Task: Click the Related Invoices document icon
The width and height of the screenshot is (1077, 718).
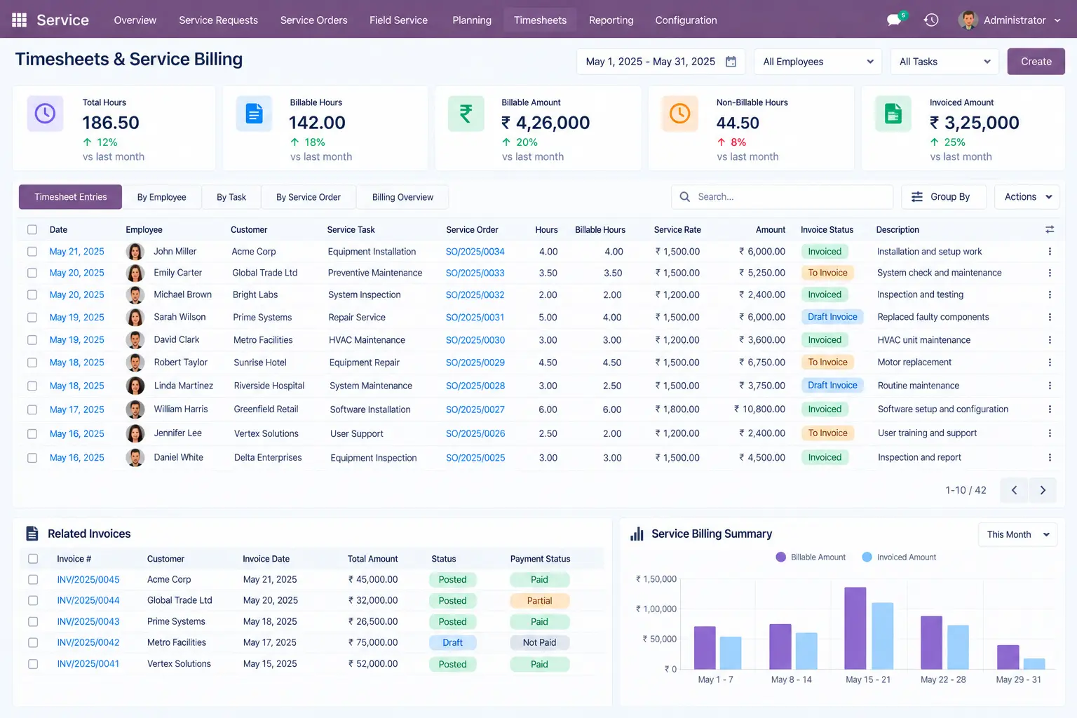Action: tap(32, 534)
